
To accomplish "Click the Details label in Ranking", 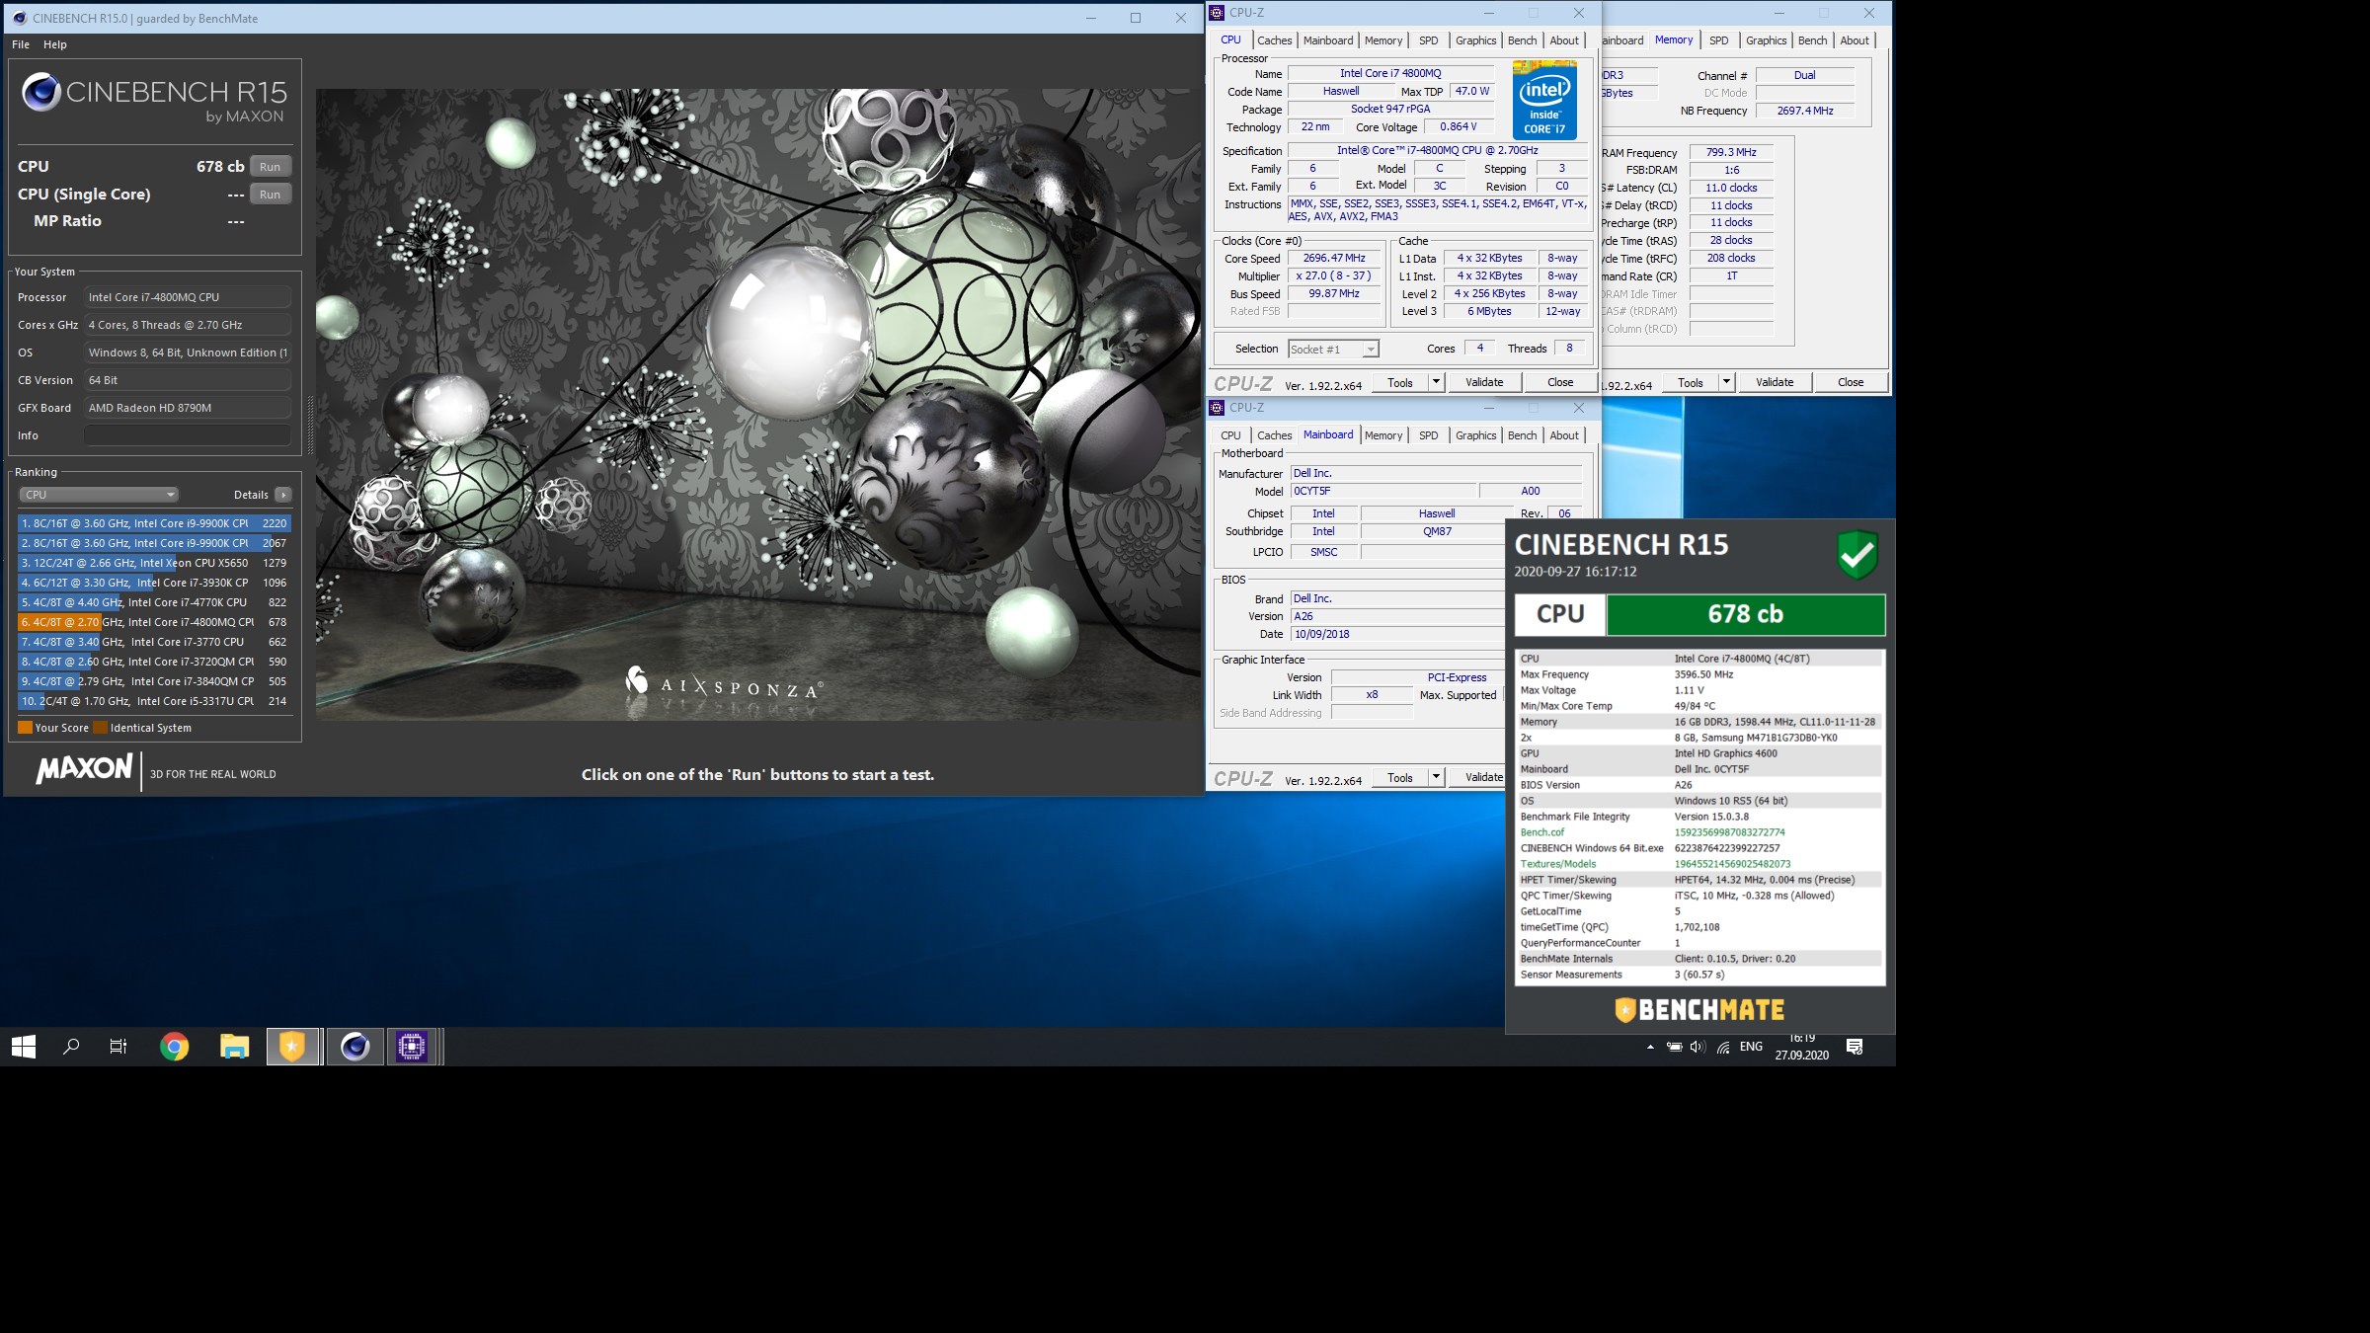I will (x=251, y=495).
